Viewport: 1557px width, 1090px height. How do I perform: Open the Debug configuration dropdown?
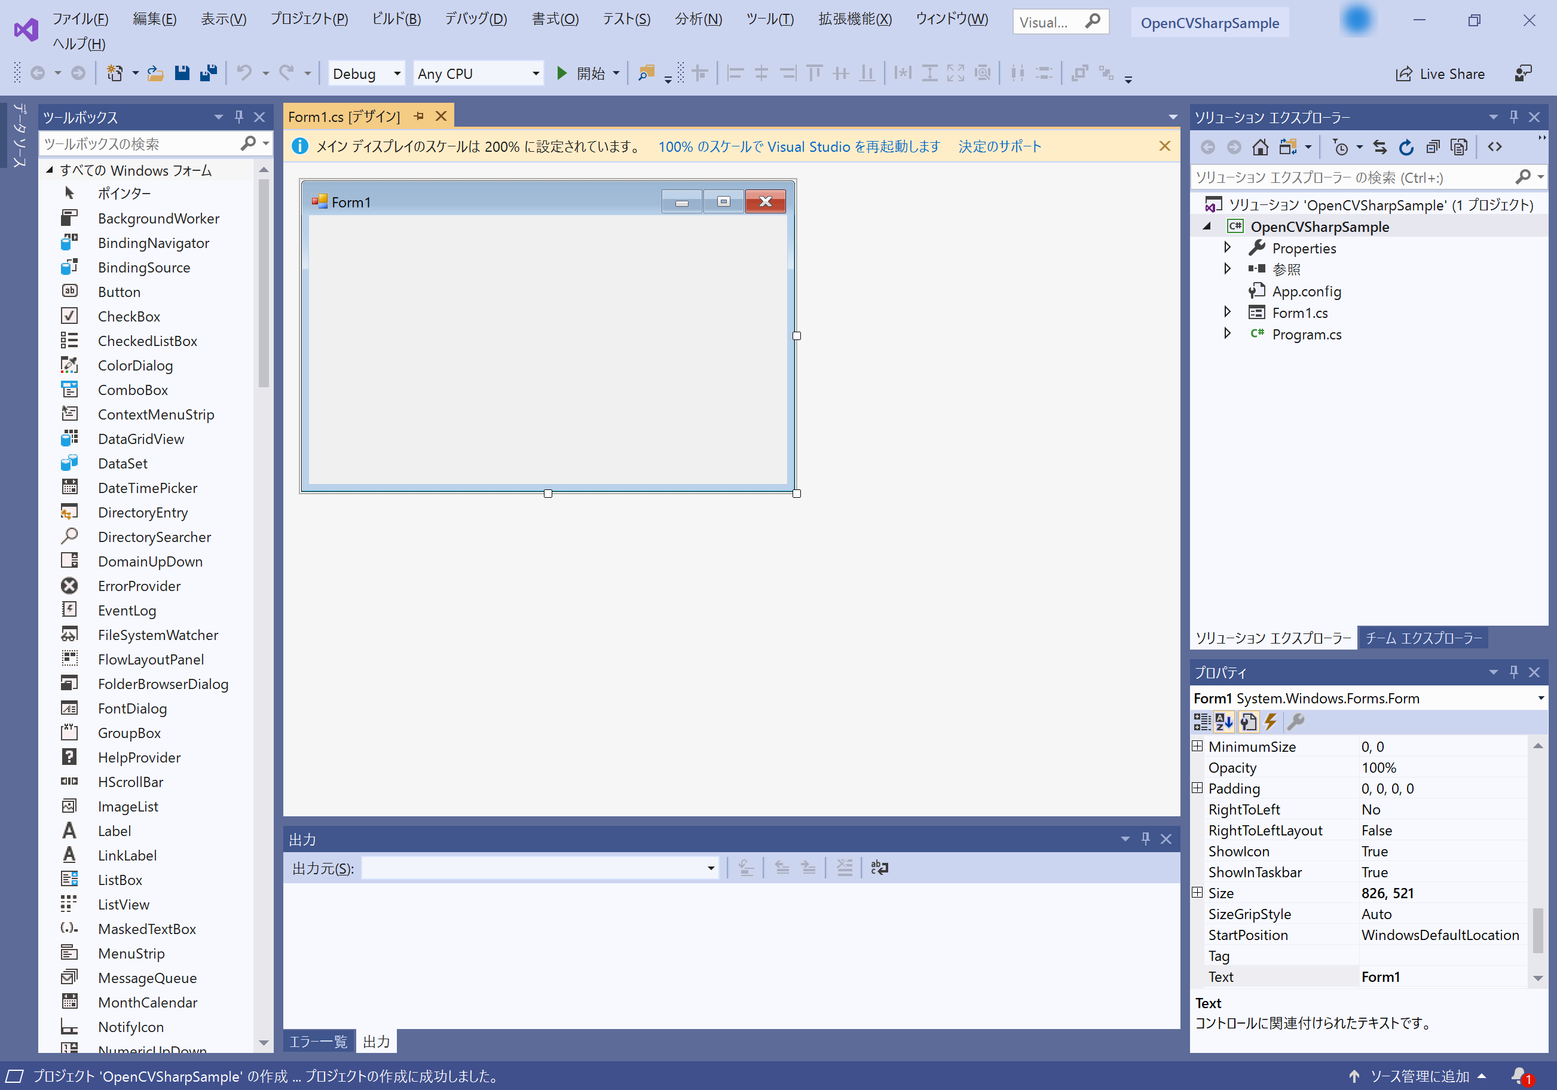pyautogui.click(x=367, y=74)
